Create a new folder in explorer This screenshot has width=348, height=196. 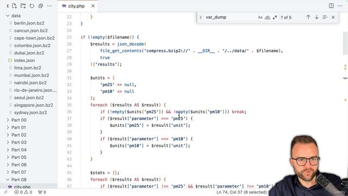pos(23,6)
